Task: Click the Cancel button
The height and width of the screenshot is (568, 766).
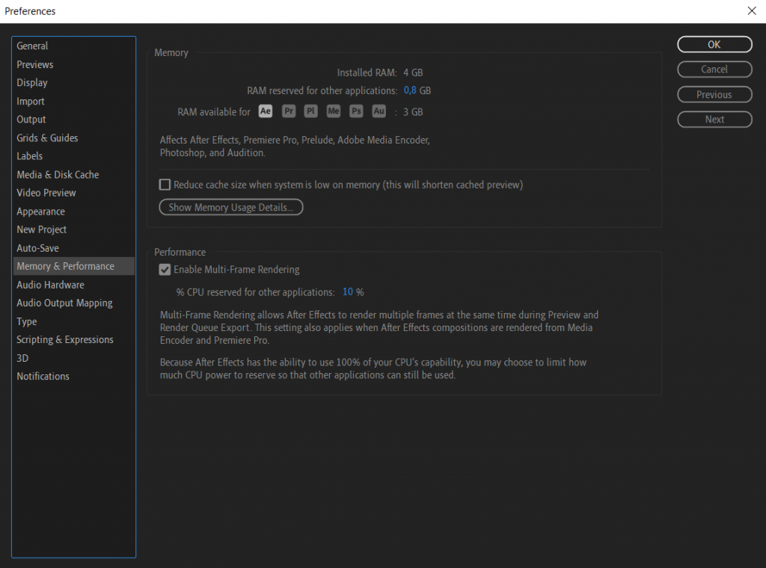Action: [x=714, y=70]
